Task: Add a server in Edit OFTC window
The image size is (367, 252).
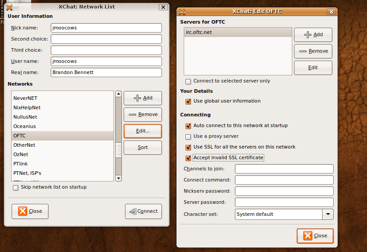Action: 313,34
